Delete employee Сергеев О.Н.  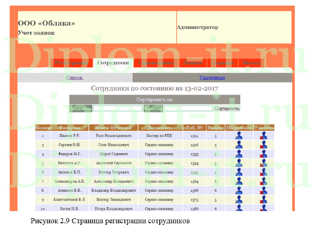[x=264, y=145]
